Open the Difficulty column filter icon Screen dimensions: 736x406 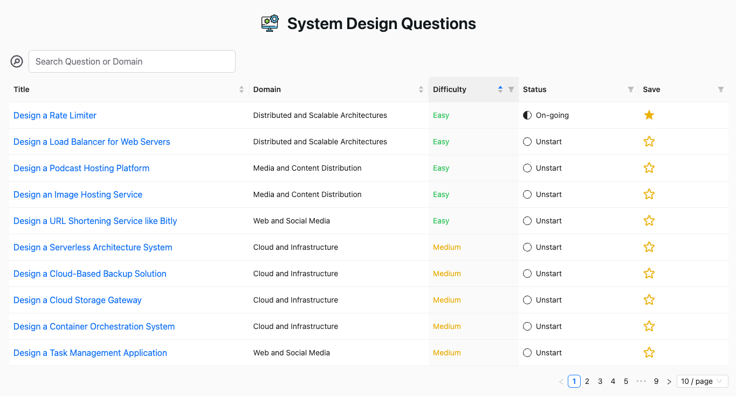point(511,89)
